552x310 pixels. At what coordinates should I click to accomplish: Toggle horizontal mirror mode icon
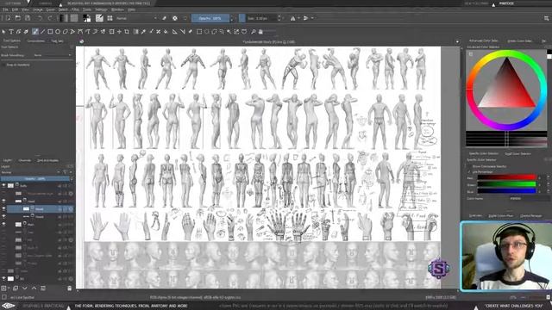tap(293, 18)
